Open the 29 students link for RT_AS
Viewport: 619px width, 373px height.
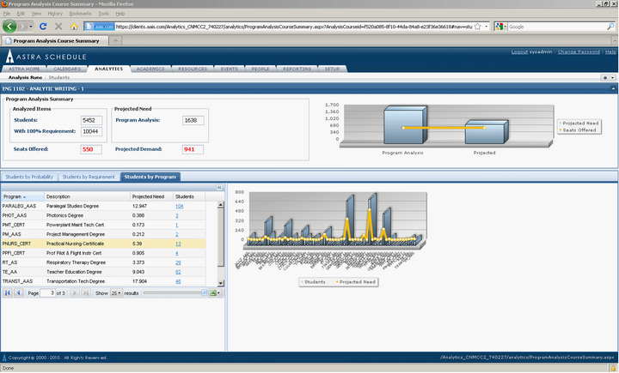[178, 262]
